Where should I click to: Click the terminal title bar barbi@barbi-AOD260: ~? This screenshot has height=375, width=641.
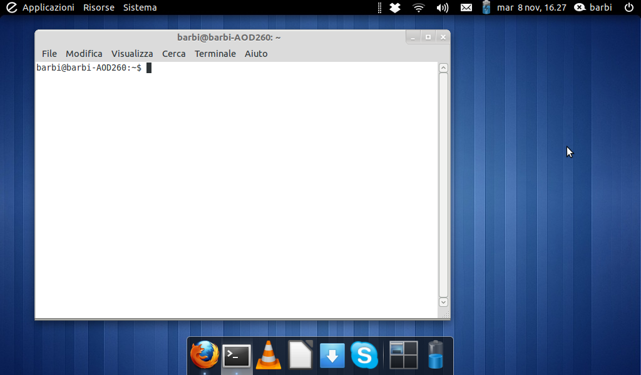pyautogui.click(x=228, y=37)
